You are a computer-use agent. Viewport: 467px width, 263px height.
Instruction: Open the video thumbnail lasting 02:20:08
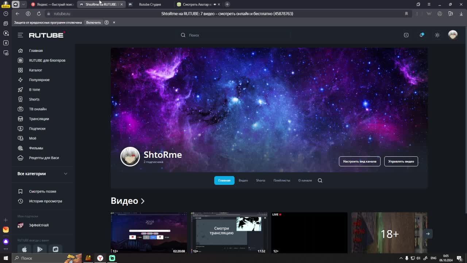tap(148, 233)
